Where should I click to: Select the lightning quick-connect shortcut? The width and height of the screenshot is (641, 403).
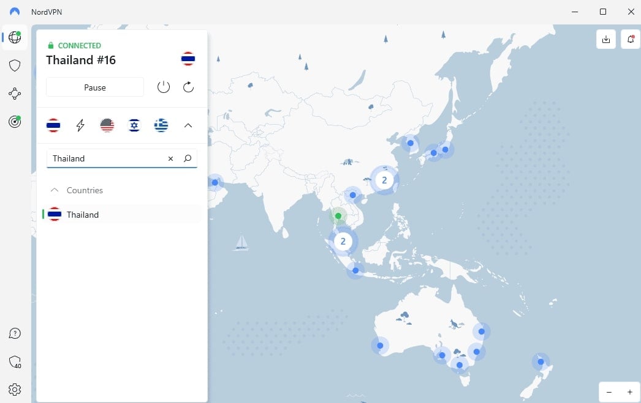pos(80,125)
